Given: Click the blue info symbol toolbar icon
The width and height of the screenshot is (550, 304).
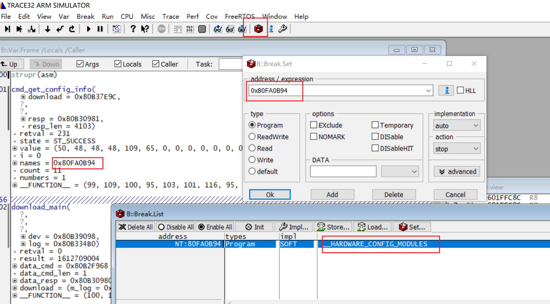Looking at the screenshot, I should click(x=271, y=29).
